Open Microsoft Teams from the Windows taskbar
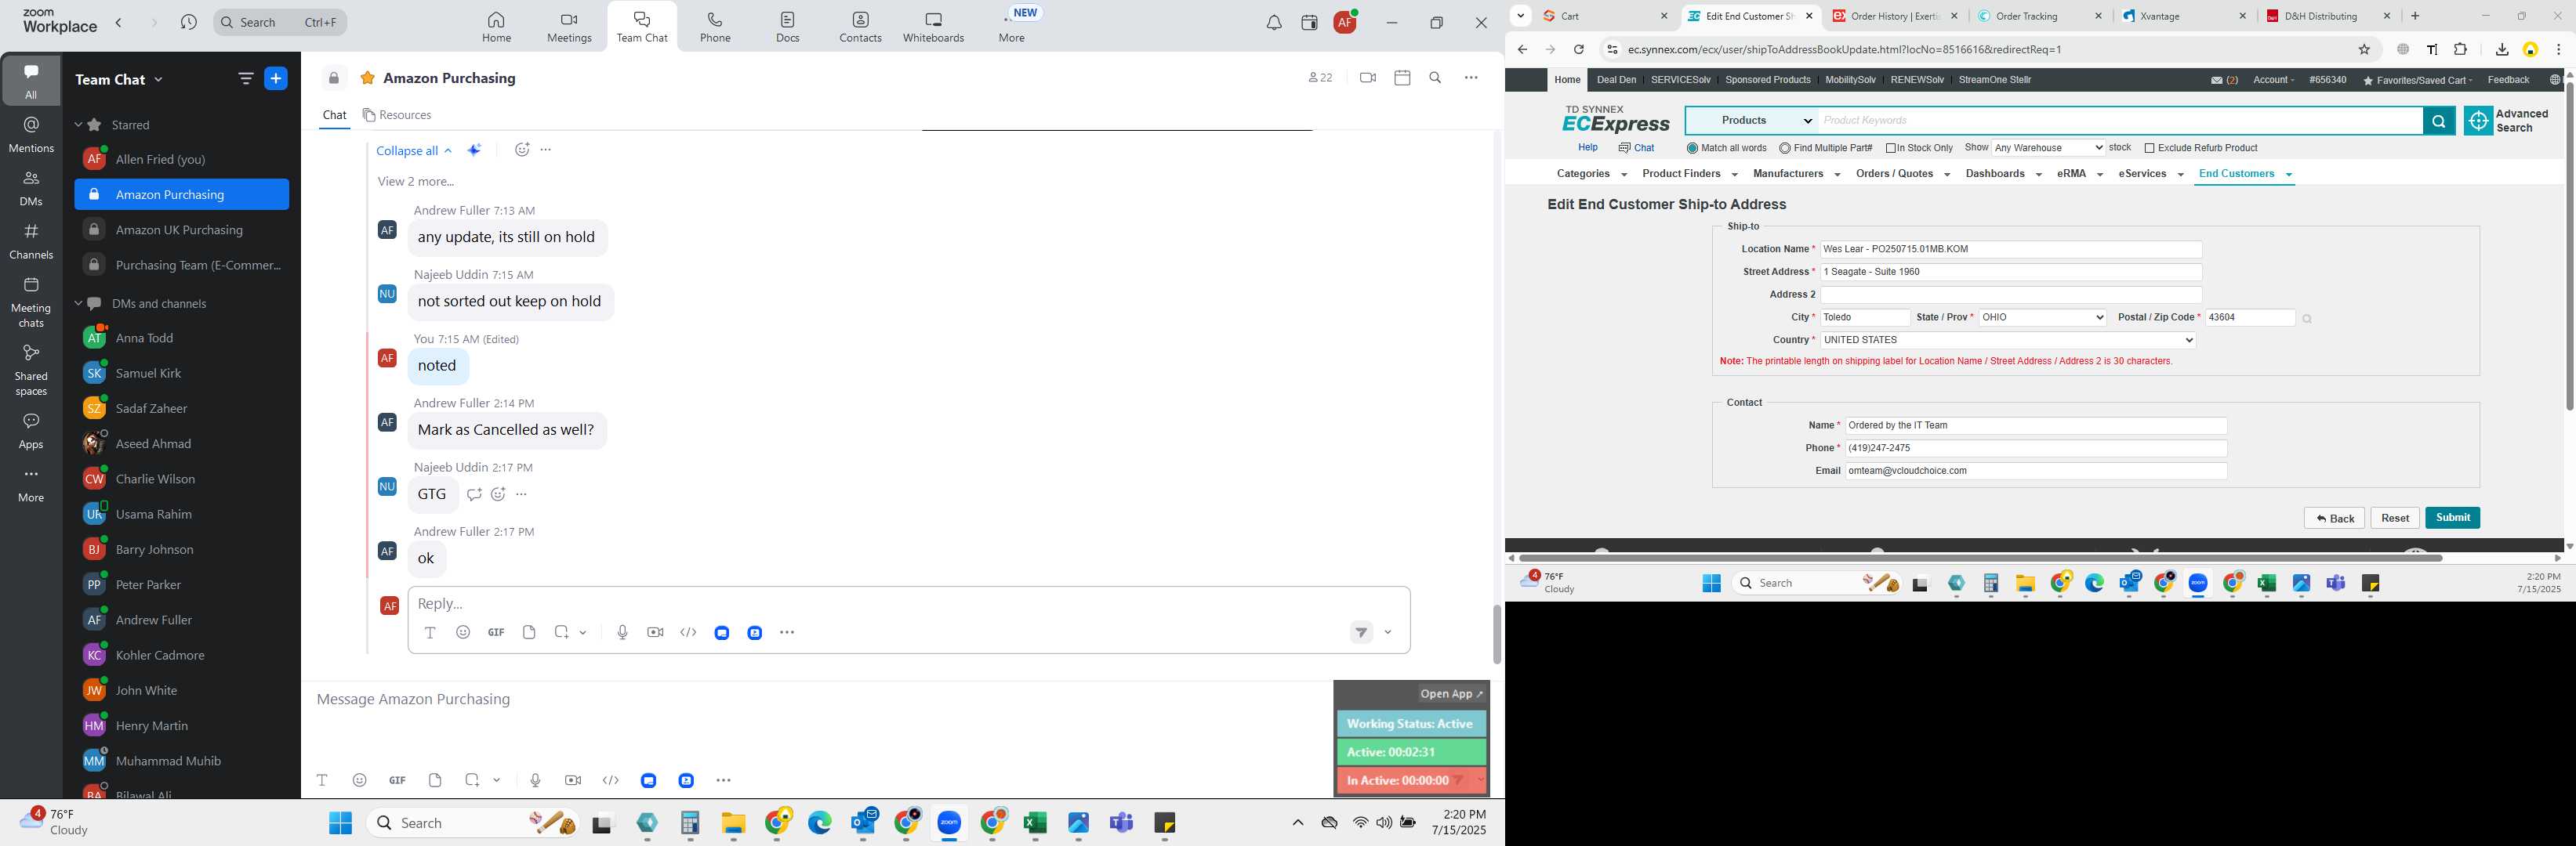Image resolution: width=2576 pixels, height=846 pixels. 1122,823
